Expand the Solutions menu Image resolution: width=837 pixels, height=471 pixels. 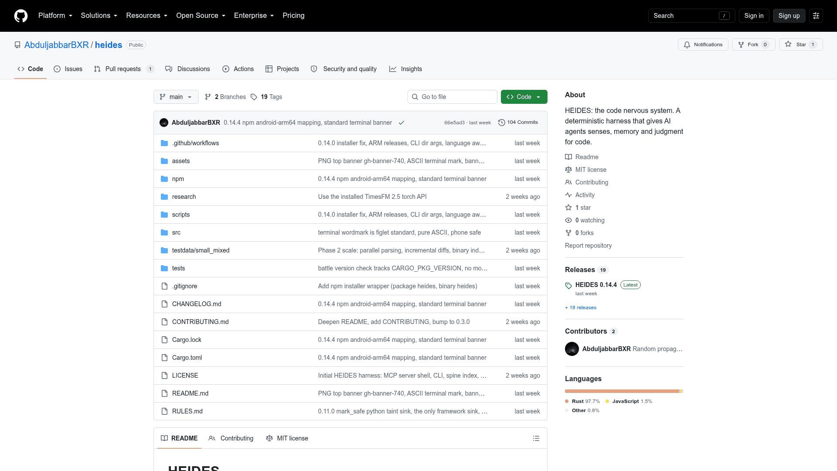(99, 16)
